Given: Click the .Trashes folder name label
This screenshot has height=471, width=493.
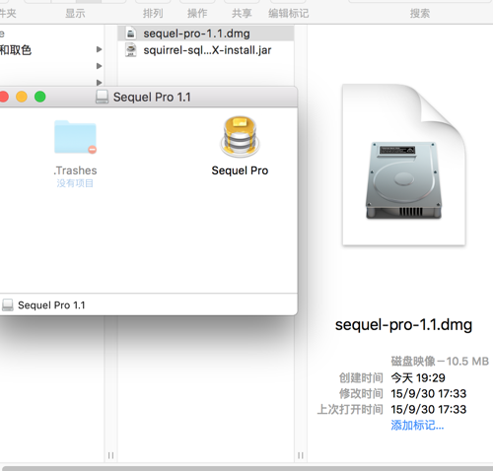Looking at the screenshot, I should pyautogui.click(x=75, y=170).
